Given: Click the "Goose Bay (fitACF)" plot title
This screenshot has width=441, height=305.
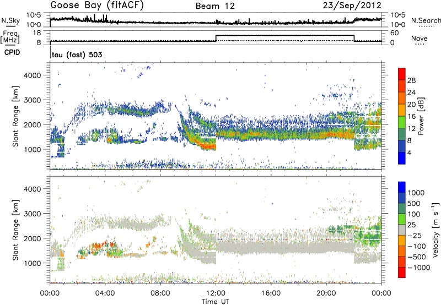Looking at the screenshot, I should pos(98,6).
